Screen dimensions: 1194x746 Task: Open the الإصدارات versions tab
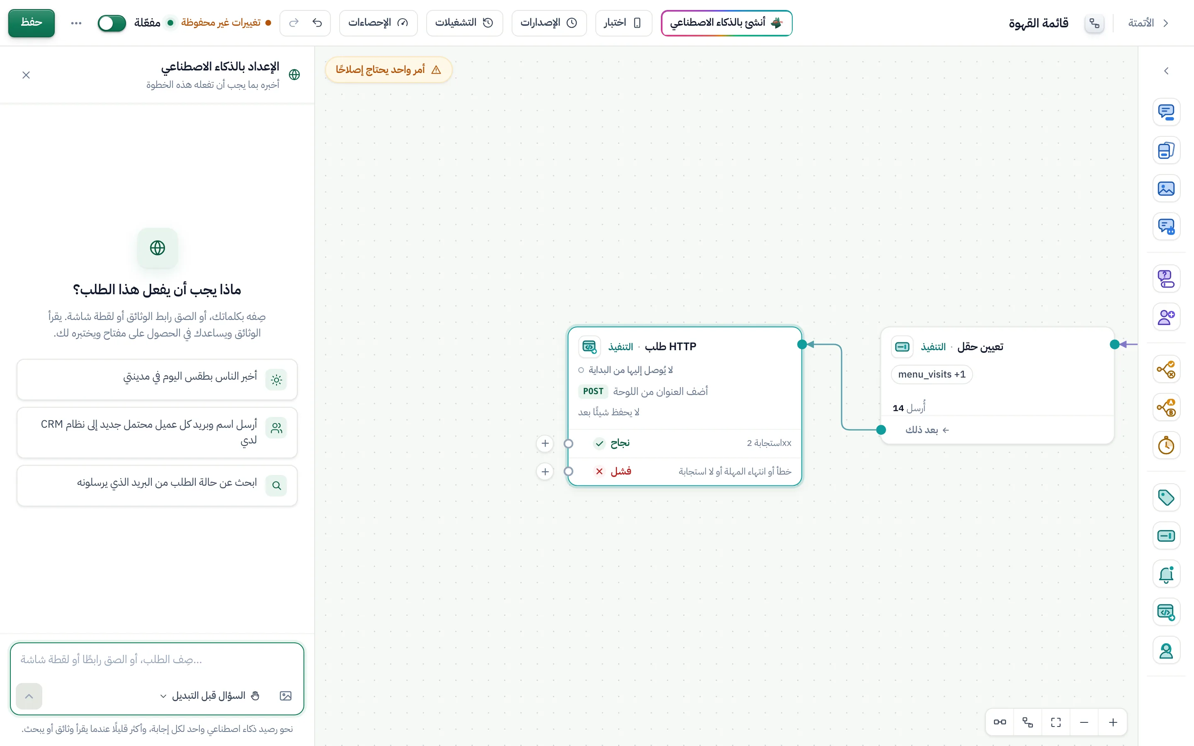point(548,23)
